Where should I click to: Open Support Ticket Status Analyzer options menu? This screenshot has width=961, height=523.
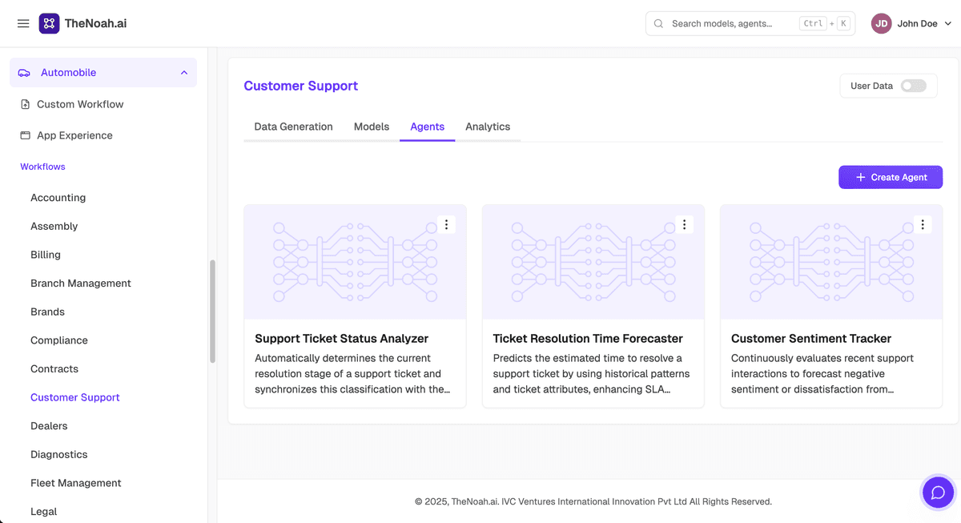[x=447, y=225]
